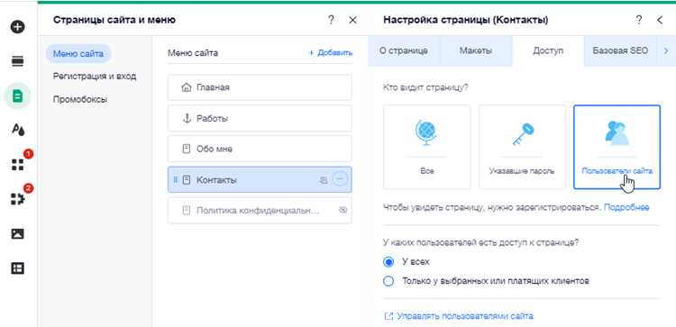This screenshot has width=676, height=327.
Task: Toggle hidden-eye icon on Политика конфиденциальности
Action: tap(343, 211)
